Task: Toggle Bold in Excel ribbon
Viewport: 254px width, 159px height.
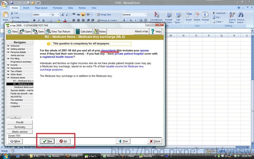Action: click(x=35, y=20)
